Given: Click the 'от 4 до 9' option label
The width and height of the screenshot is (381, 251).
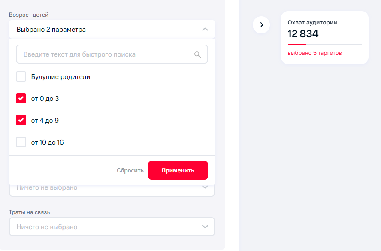Looking at the screenshot, I should click(x=45, y=121).
